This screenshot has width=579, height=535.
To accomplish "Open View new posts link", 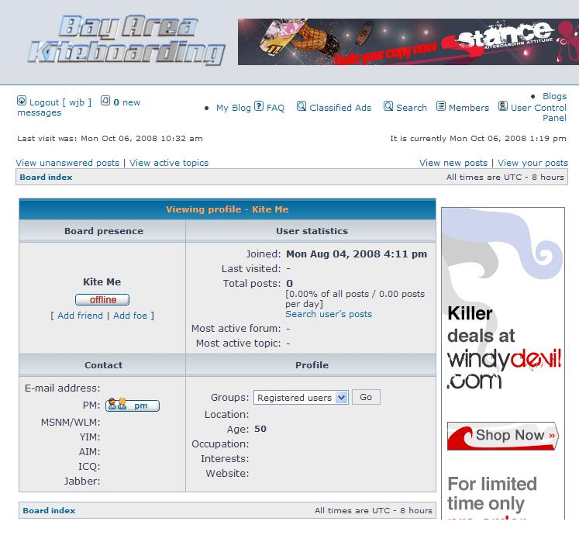I will pos(453,163).
